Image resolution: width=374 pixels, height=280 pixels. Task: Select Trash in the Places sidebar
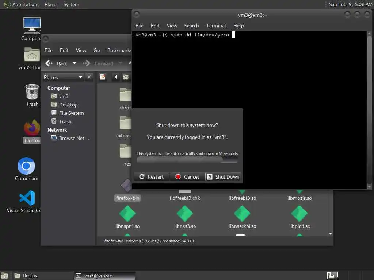tap(65, 121)
